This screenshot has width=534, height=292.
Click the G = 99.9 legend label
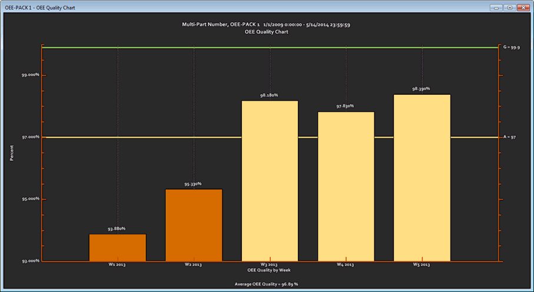click(x=511, y=47)
